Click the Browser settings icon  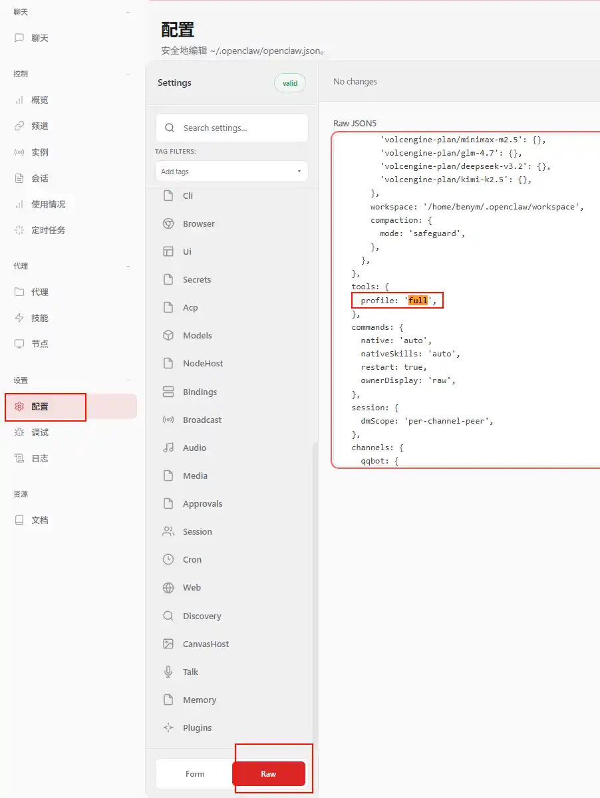(168, 224)
